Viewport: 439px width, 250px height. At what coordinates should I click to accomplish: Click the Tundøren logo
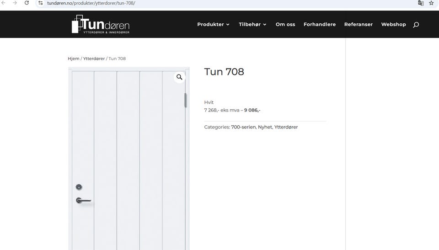101,24
